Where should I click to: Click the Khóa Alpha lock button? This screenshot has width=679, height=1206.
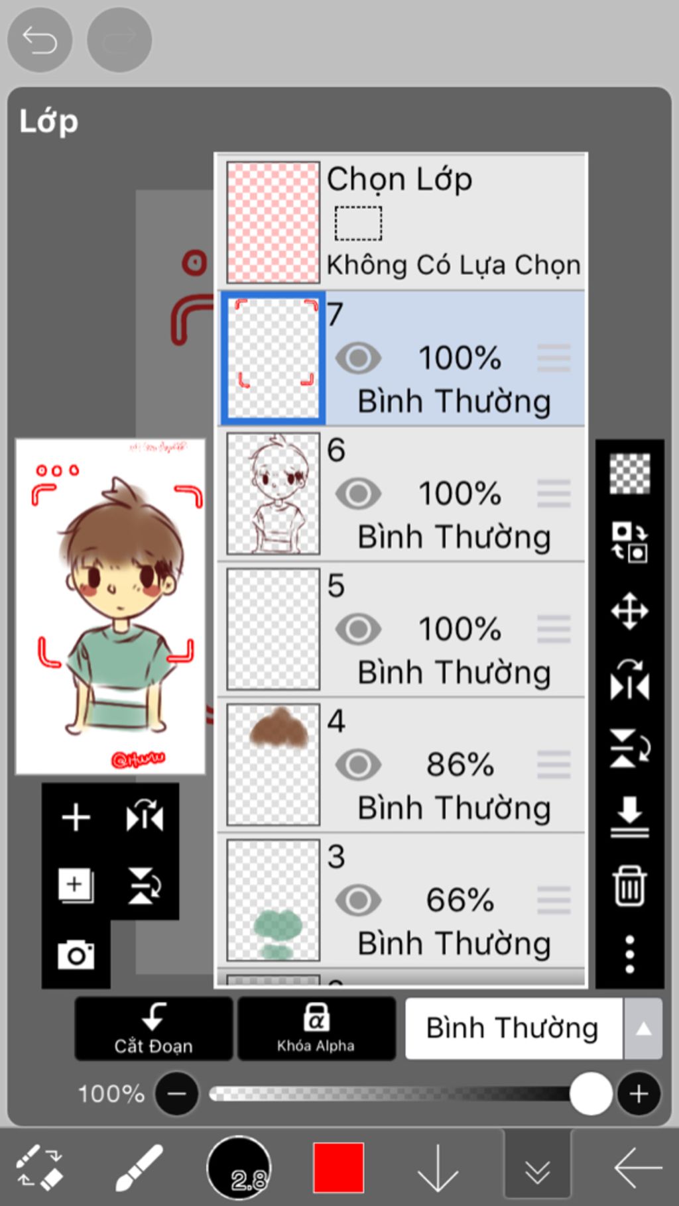tap(316, 1028)
